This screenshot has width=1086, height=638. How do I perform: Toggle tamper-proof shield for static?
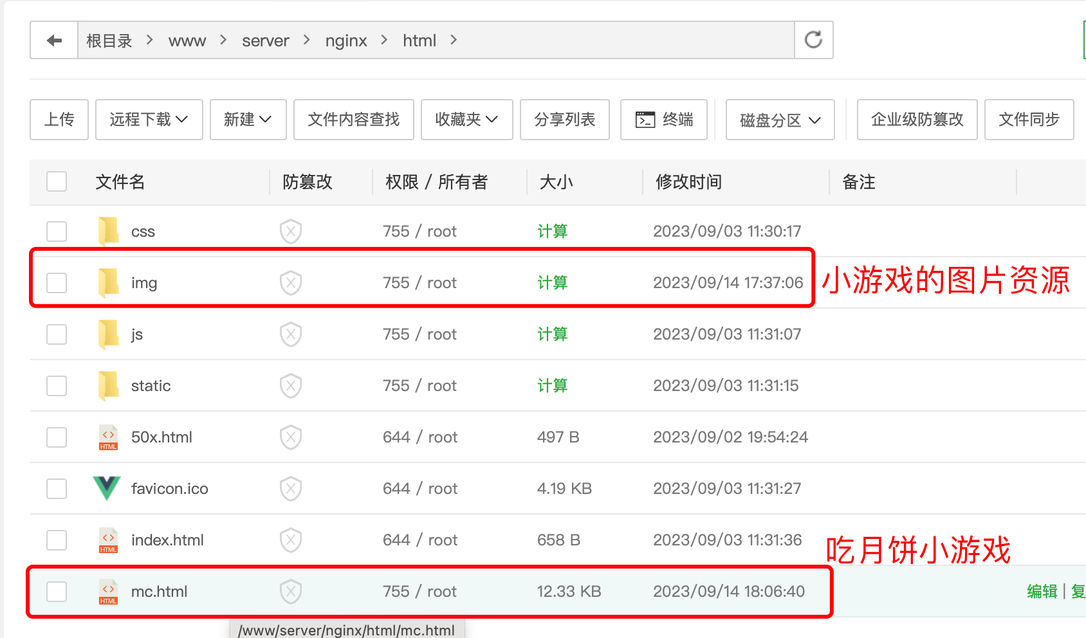(x=291, y=386)
